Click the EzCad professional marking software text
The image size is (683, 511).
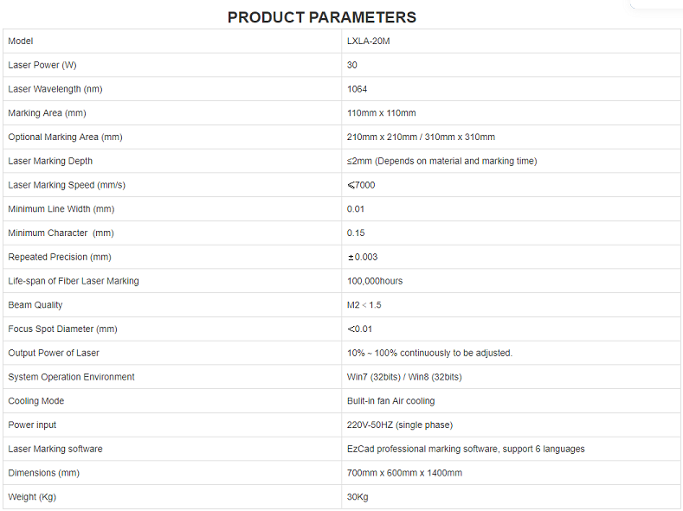tap(466, 449)
